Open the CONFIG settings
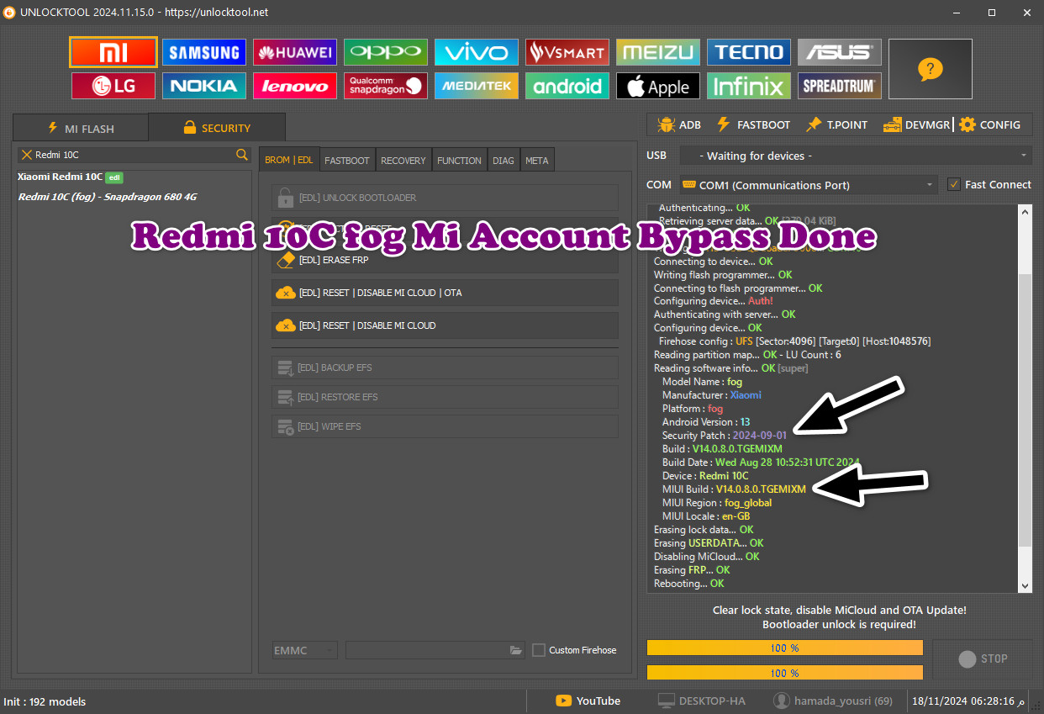The width and height of the screenshot is (1044, 714). pyautogui.click(x=989, y=124)
